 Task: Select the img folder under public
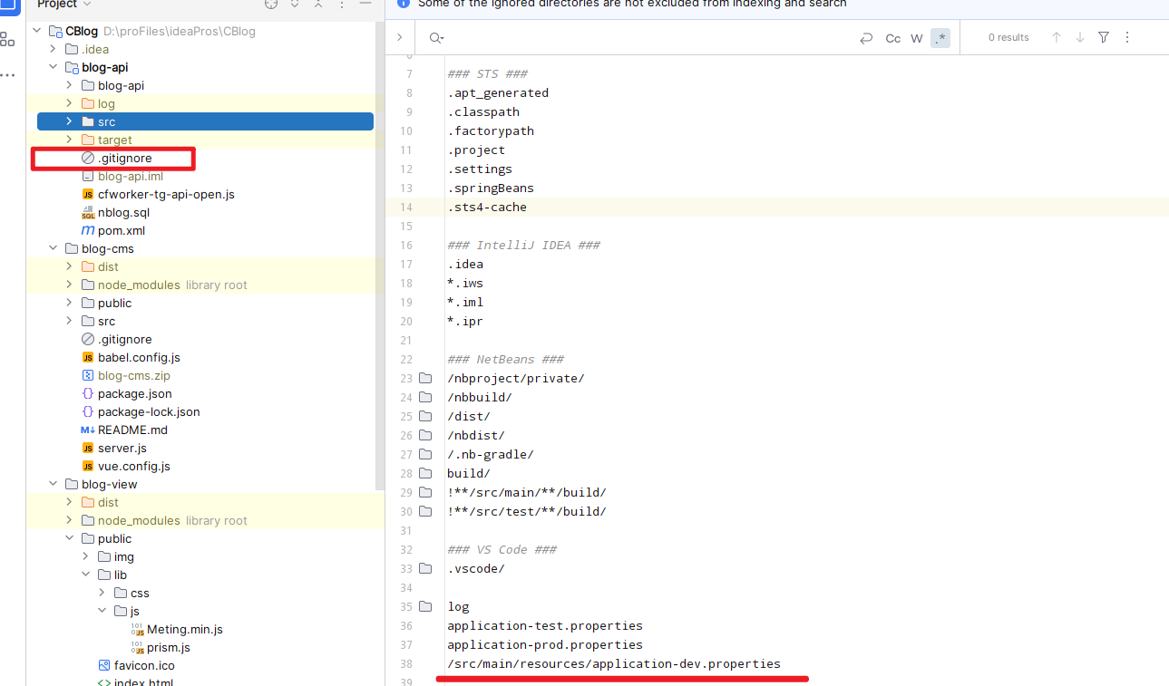[x=124, y=556]
